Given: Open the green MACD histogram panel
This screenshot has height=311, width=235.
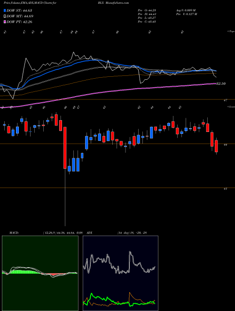Looking at the screenshot, I should coord(40,273).
